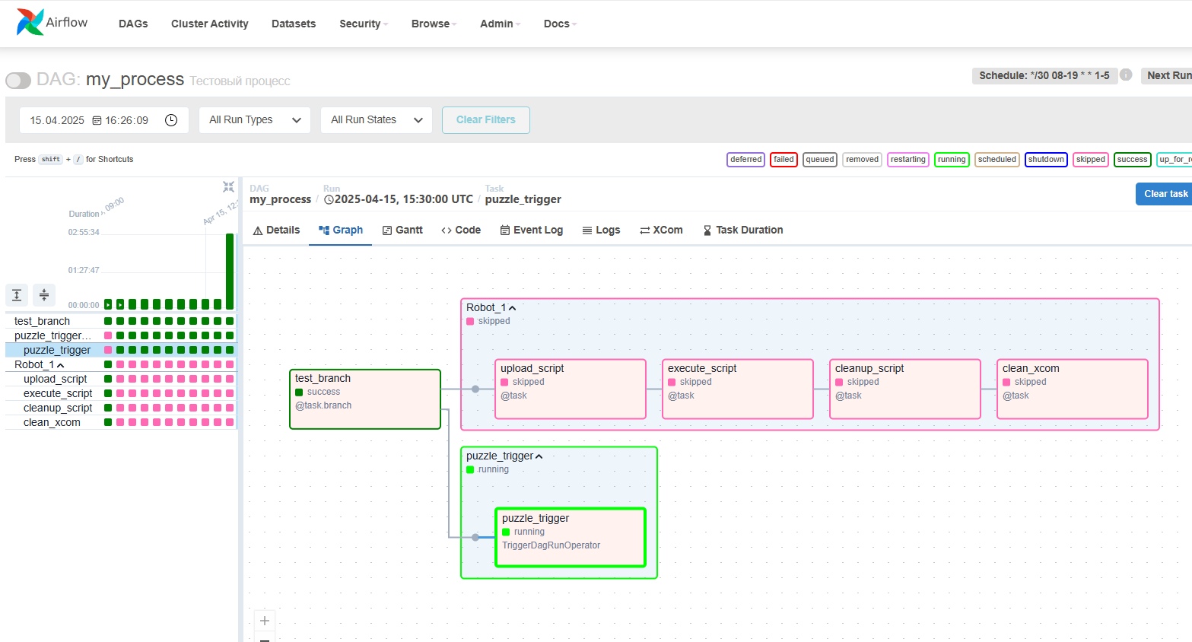Click my_process breadcrumb link
The width and height of the screenshot is (1192, 642).
(281, 199)
